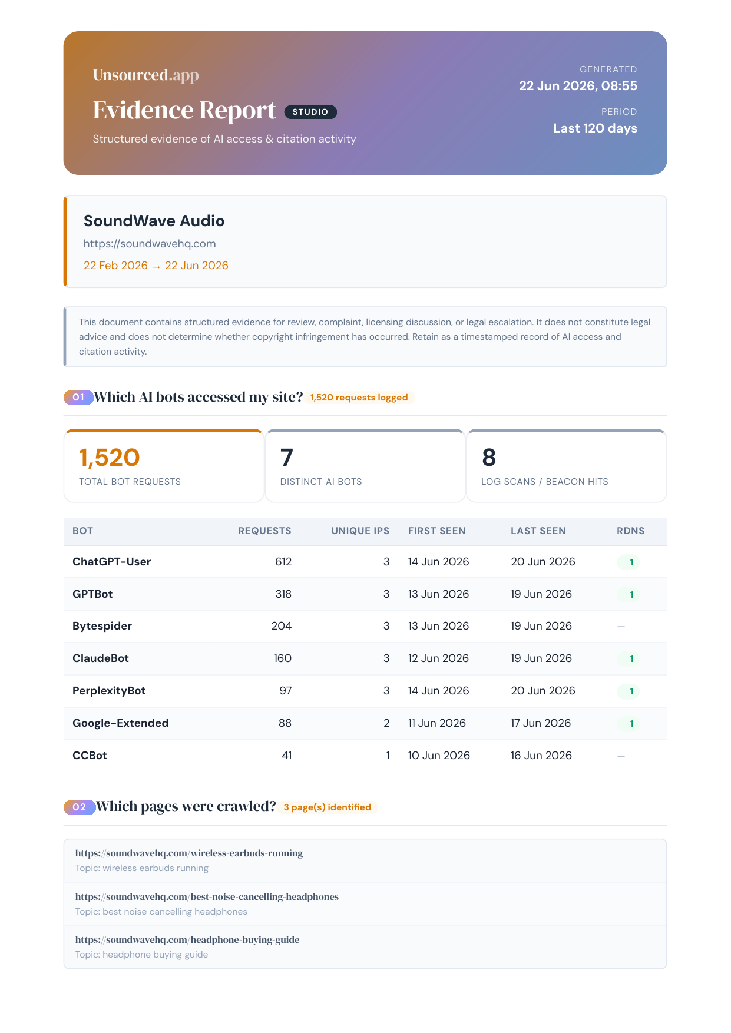Click the RDNS badge in the GPTBot row

pyautogui.click(x=629, y=595)
